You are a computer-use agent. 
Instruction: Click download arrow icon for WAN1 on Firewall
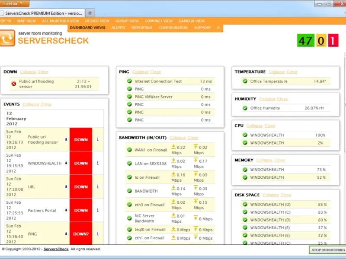173,147
